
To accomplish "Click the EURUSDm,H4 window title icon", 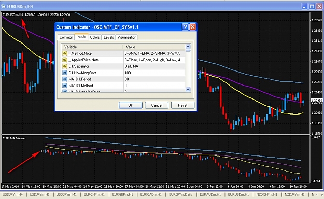I will click(x=3, y=6).
